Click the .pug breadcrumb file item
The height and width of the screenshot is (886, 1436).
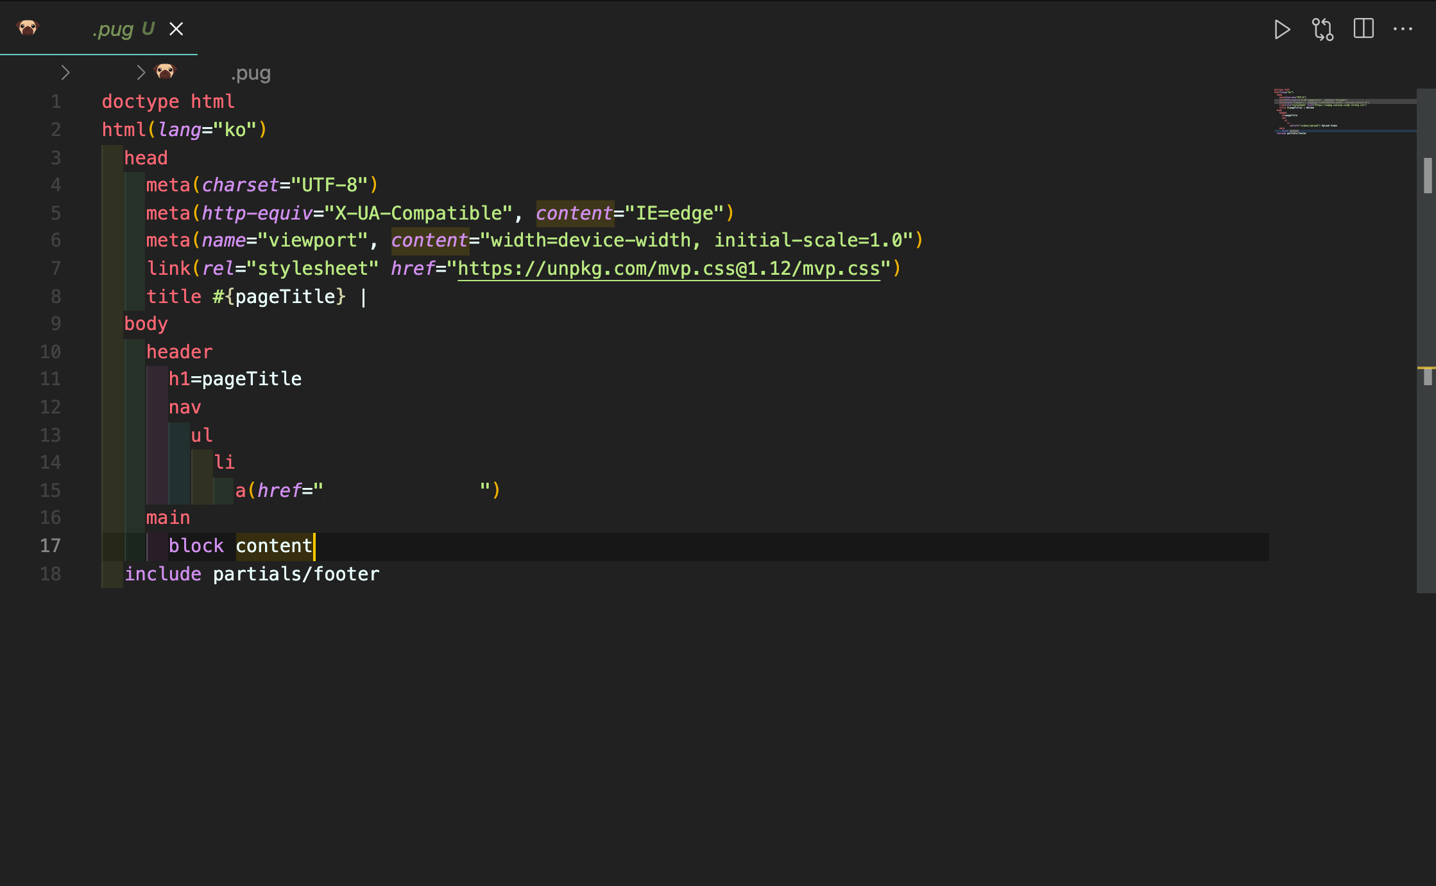click(250, 73)
